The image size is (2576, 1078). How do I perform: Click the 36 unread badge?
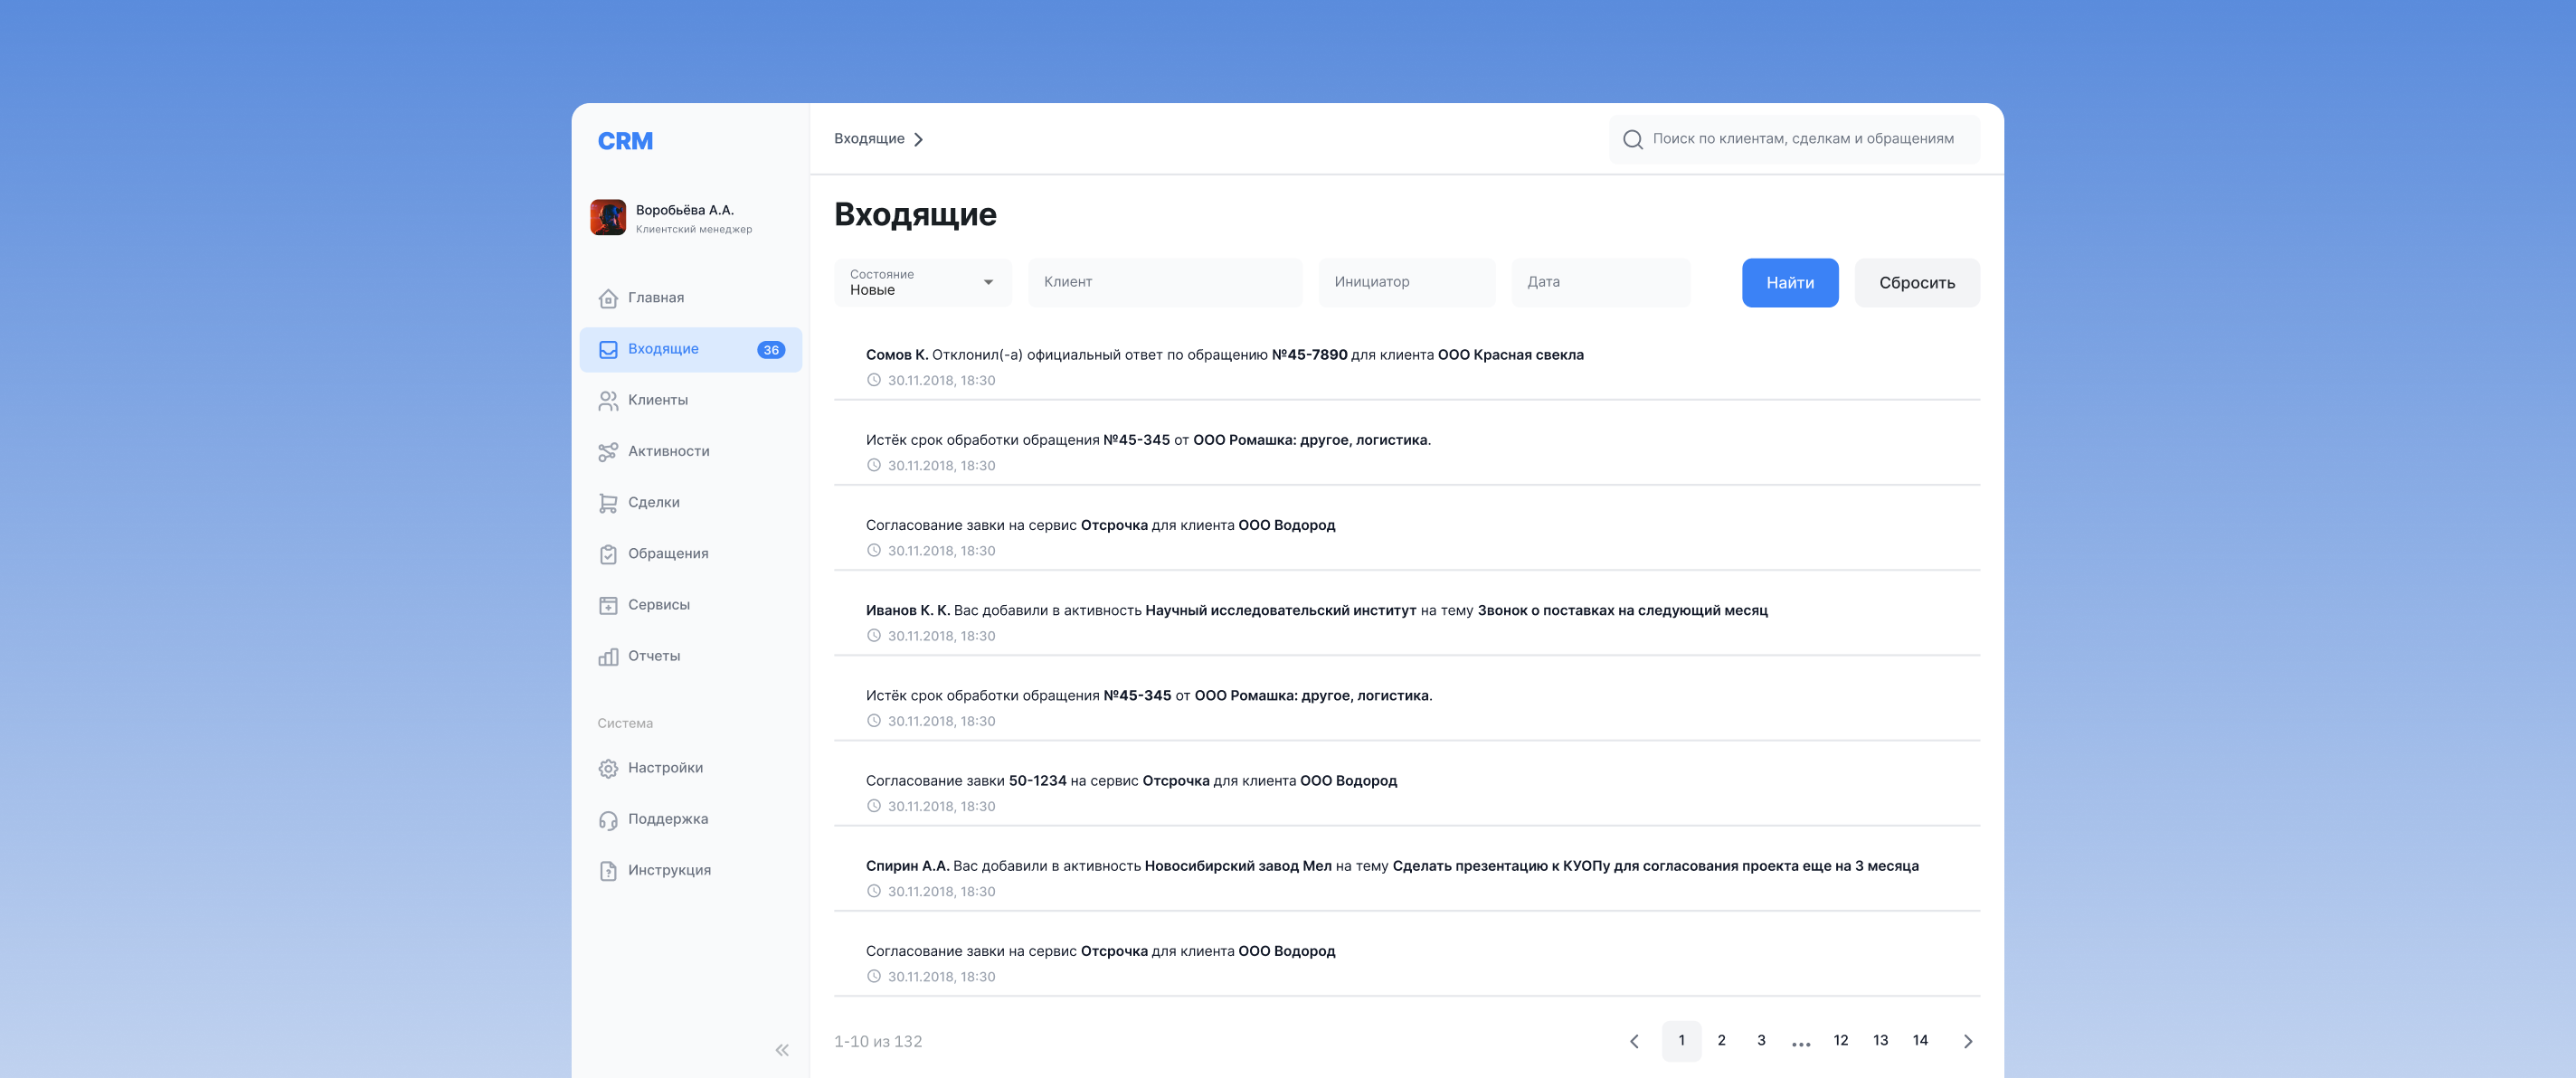[x=771, y=350]
